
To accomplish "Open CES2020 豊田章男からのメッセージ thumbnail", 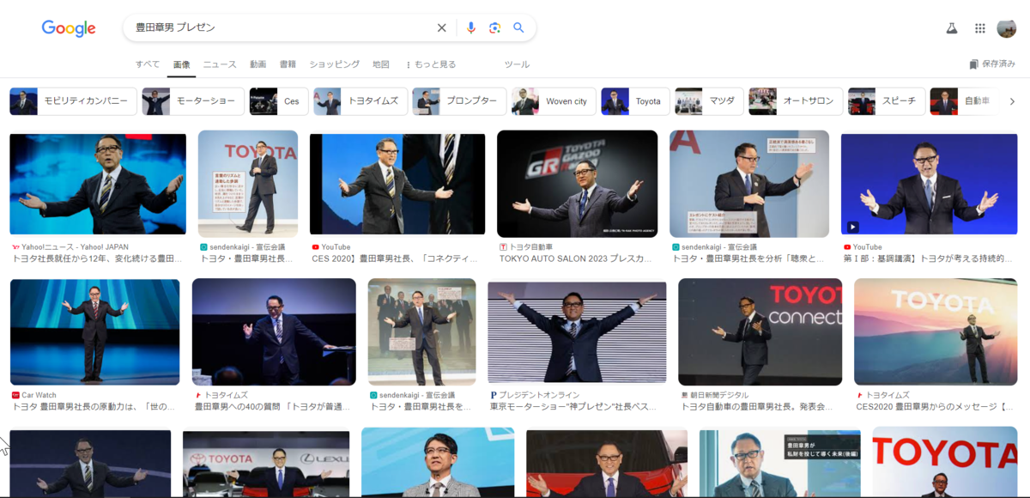I will (936, 332).
